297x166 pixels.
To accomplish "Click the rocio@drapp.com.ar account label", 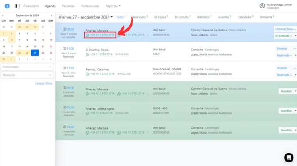I will click(x=279, y=5).
